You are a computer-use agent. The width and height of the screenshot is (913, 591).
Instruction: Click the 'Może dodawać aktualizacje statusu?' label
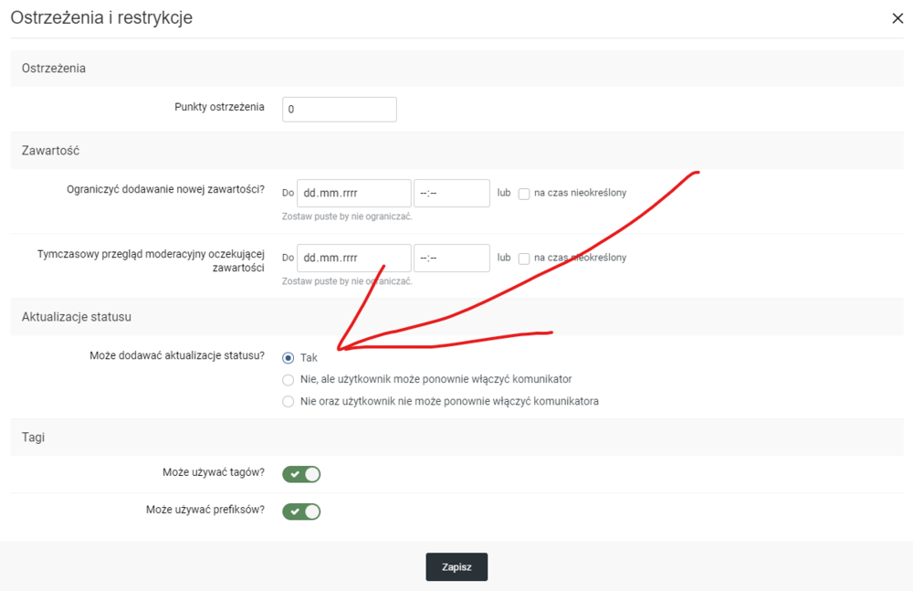point(176,356)
